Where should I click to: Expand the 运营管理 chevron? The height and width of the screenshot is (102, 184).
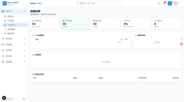click(25, 50)
